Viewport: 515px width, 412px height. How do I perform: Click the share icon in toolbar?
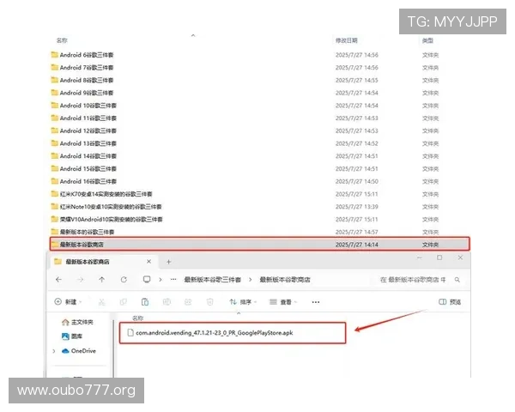pos(188,302)
